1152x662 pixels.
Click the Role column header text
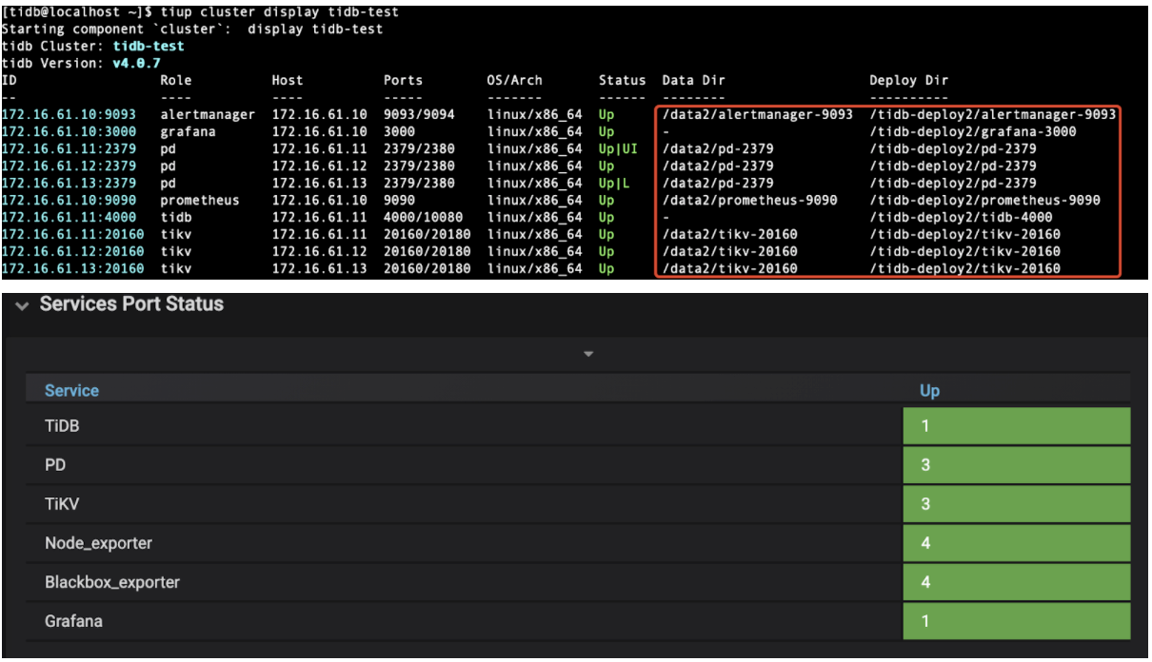[x=176, y=80]
